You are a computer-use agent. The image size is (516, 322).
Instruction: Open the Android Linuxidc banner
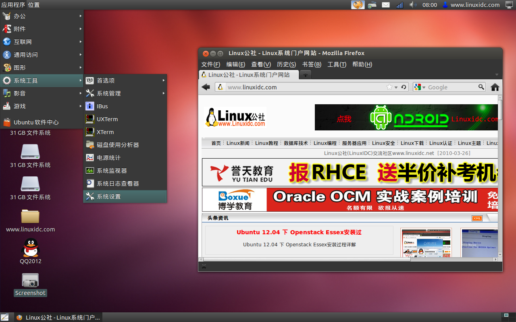point(406,117)
